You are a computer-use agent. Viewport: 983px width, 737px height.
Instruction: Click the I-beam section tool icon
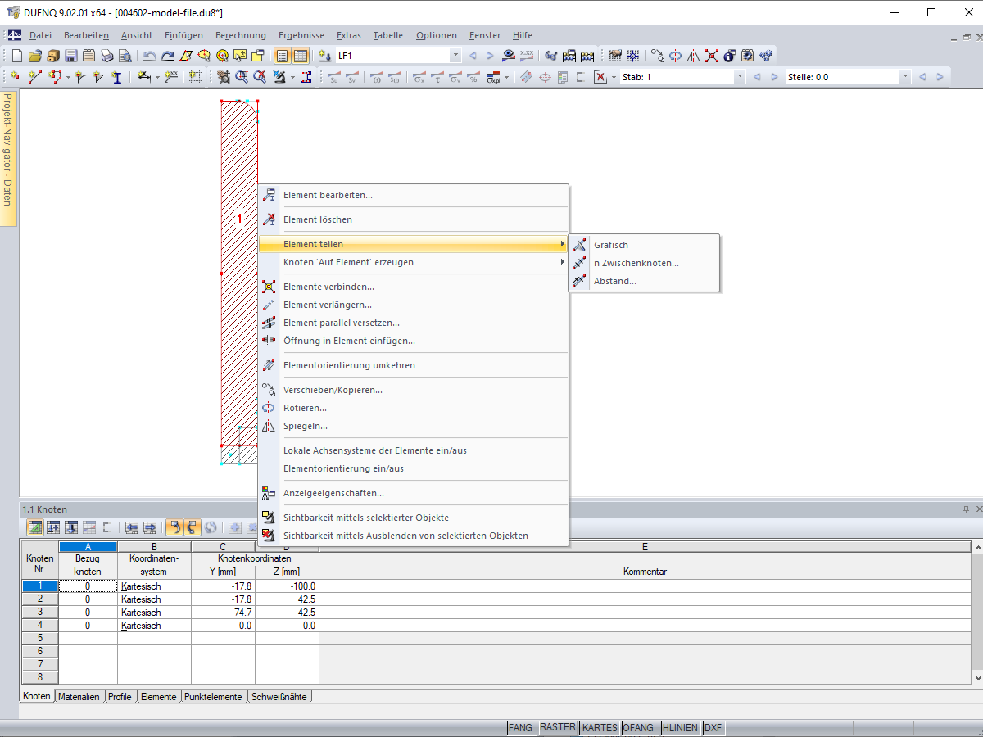(x=116, y=77)
